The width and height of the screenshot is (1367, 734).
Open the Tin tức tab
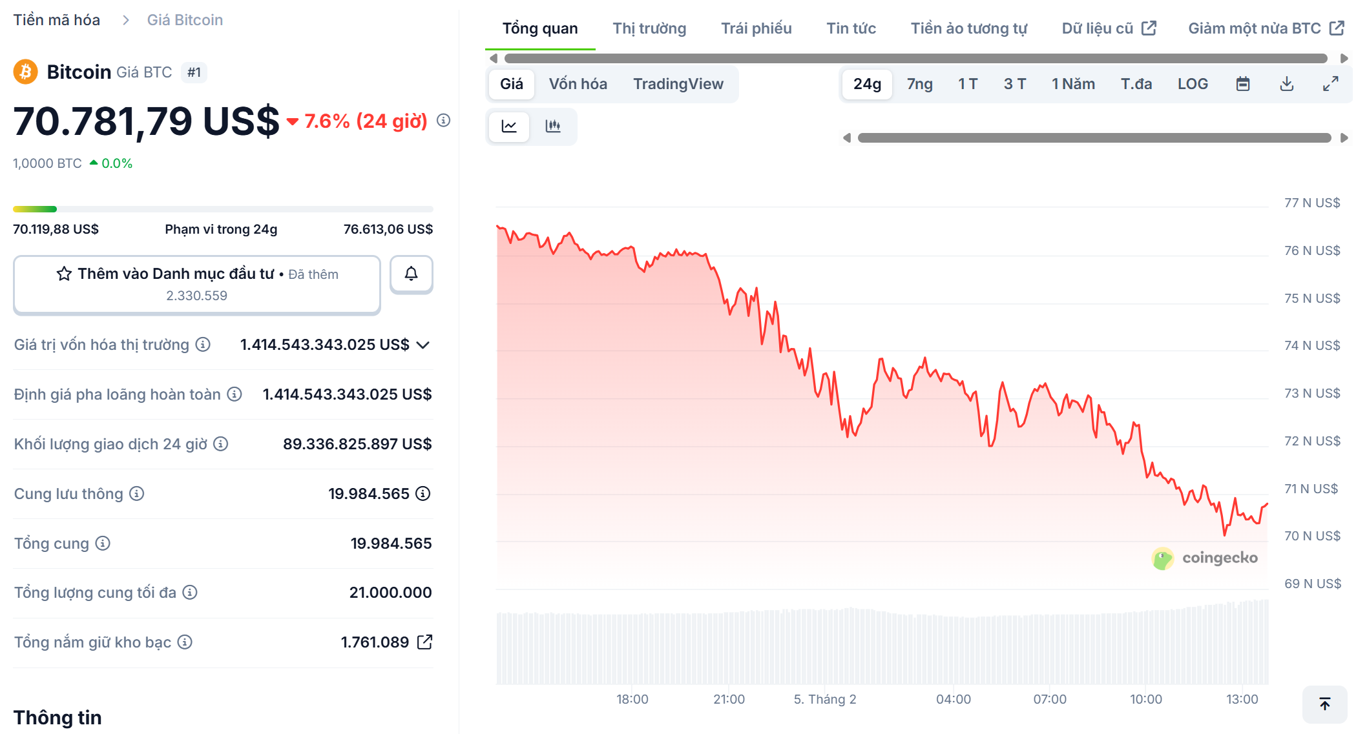tap(850, 28)
